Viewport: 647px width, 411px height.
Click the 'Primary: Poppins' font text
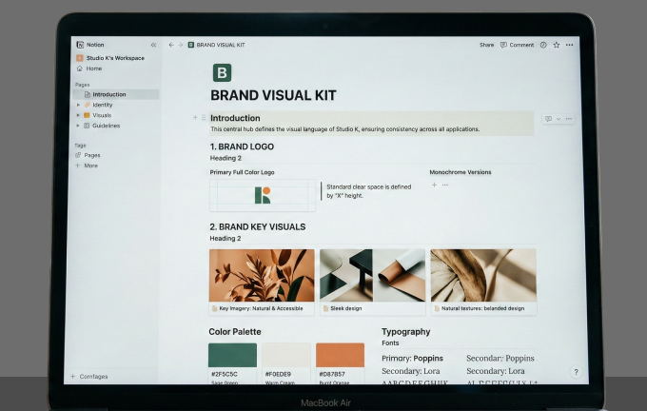click(412, 358)
